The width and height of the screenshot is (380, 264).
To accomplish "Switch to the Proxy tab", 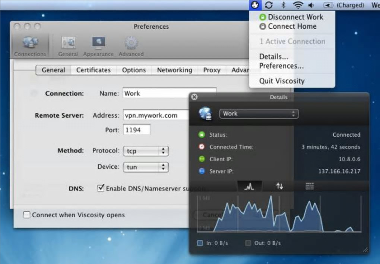I will pos(212,70).
